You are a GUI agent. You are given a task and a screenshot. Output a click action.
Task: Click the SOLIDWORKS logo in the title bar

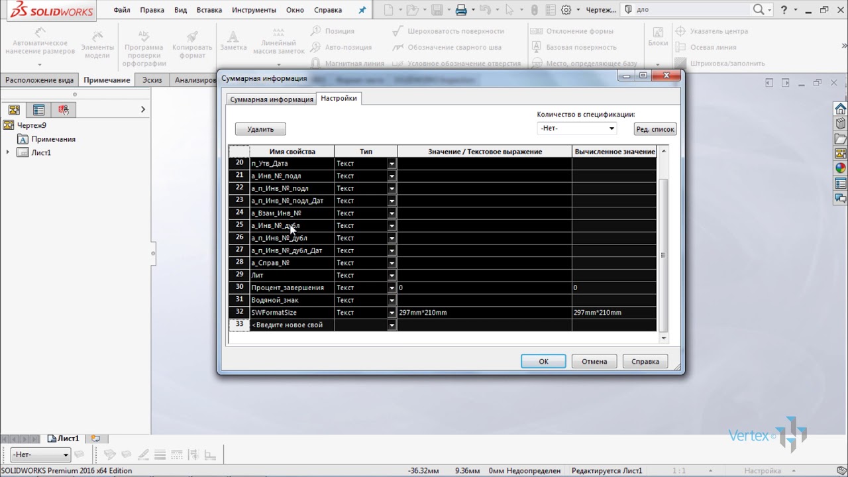51,10
